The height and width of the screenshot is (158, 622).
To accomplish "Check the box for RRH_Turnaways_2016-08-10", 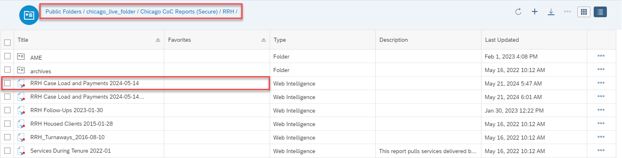I will (x=7, y=137).
